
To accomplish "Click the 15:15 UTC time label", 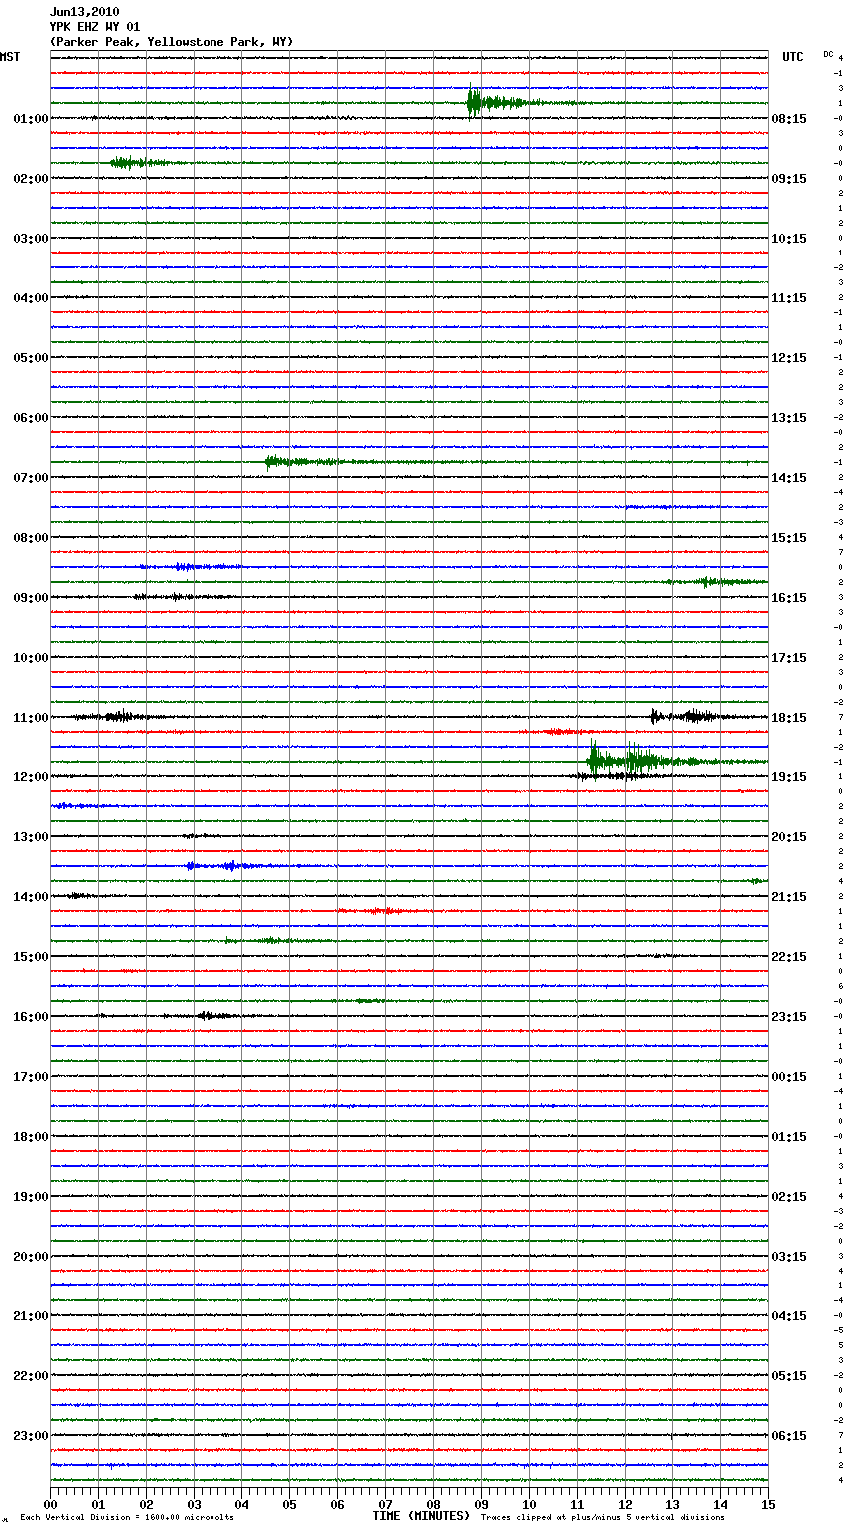I will (x=789, y=538).
